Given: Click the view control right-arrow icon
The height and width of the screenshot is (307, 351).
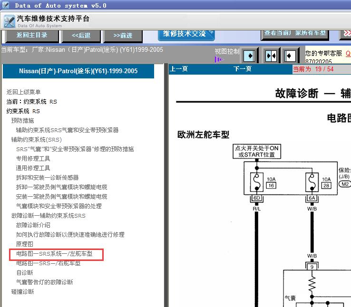Looking at the screenshot, I should coord(249,56).
